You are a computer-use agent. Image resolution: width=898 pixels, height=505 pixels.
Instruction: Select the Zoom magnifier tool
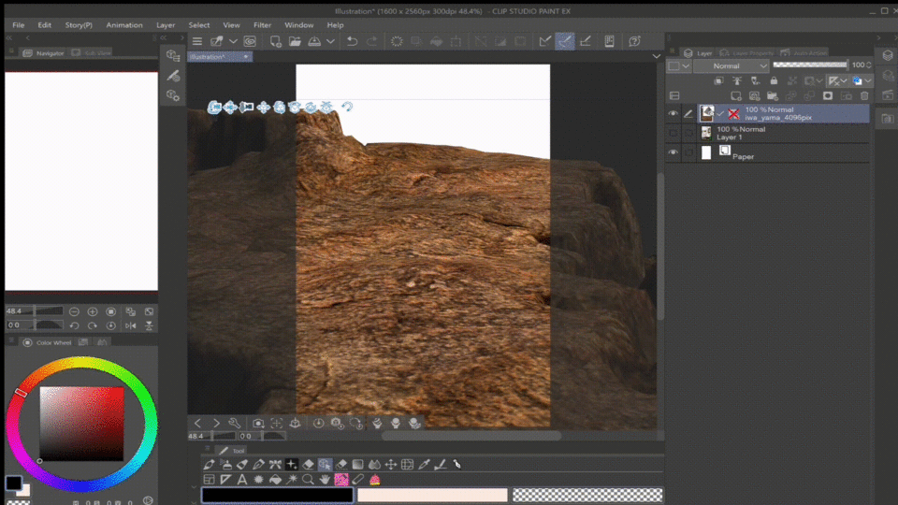click(x=308, y=480)
